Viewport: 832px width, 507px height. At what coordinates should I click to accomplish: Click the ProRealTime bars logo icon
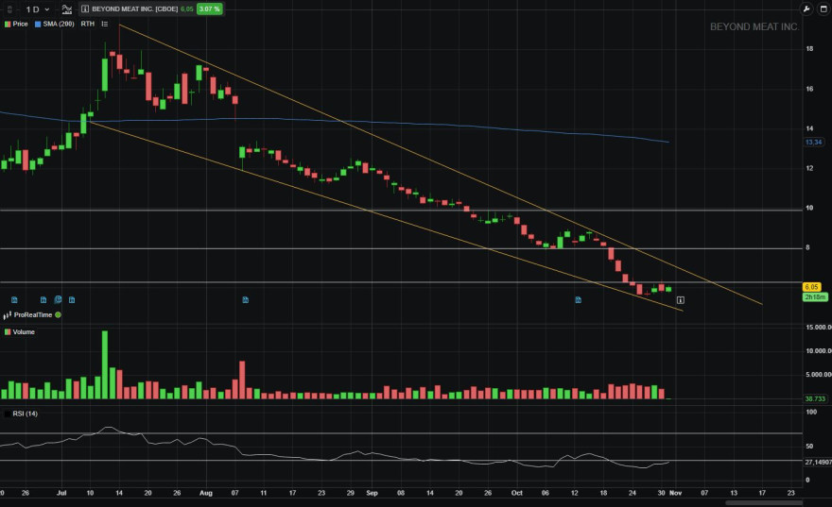[7, 315]
